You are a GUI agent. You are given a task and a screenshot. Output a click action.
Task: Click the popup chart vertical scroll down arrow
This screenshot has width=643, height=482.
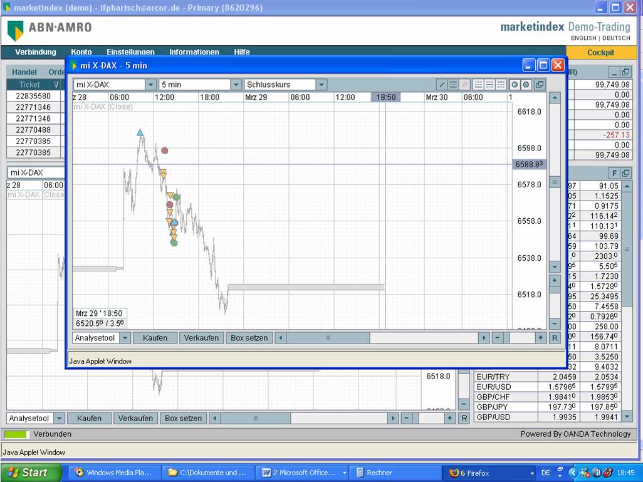555,266
